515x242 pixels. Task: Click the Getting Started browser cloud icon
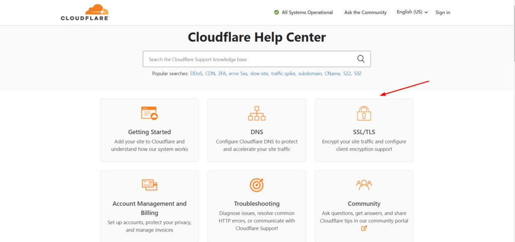(149, 113)
